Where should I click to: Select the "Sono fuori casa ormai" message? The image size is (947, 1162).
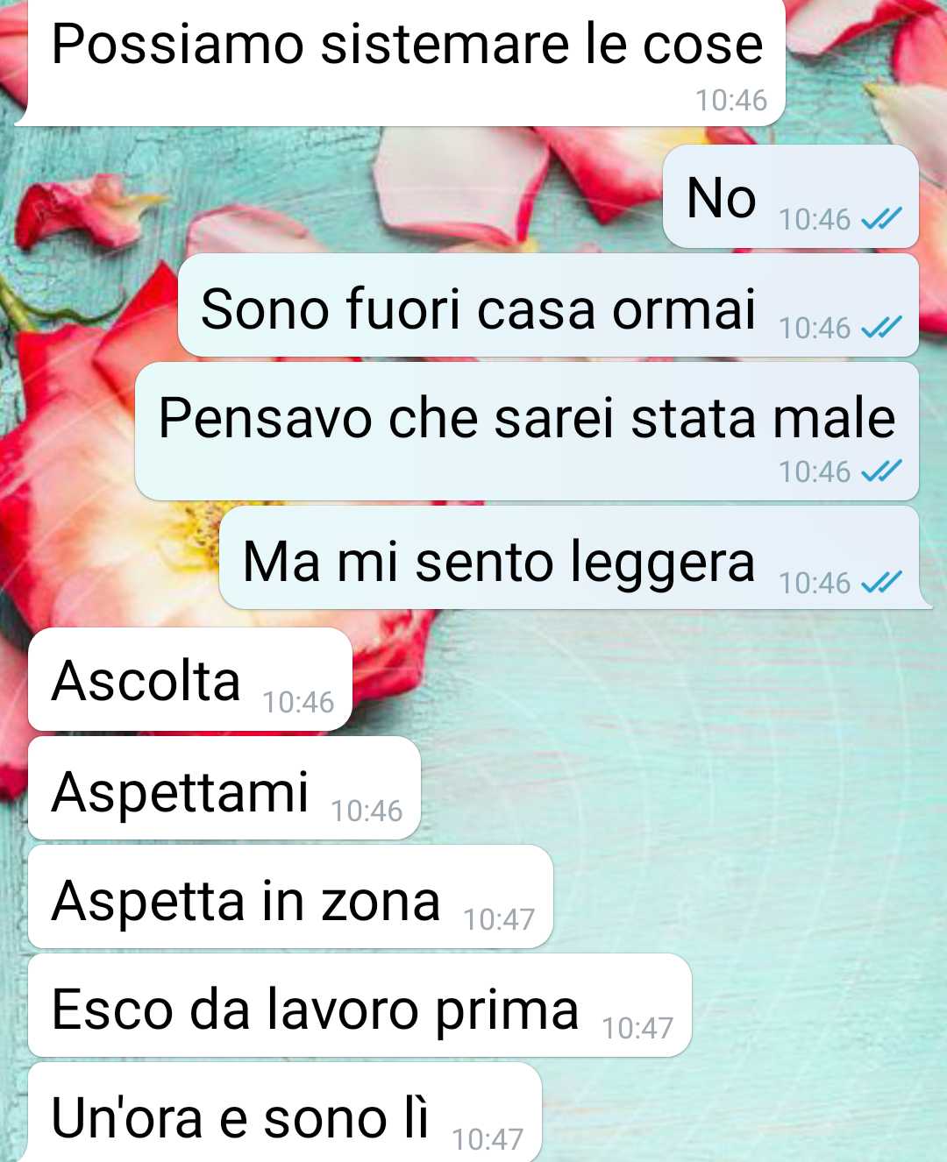click(x=549, y=305)
